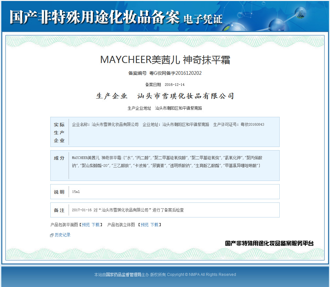Click the Copyright NMPA footer text

pos(201,275)
